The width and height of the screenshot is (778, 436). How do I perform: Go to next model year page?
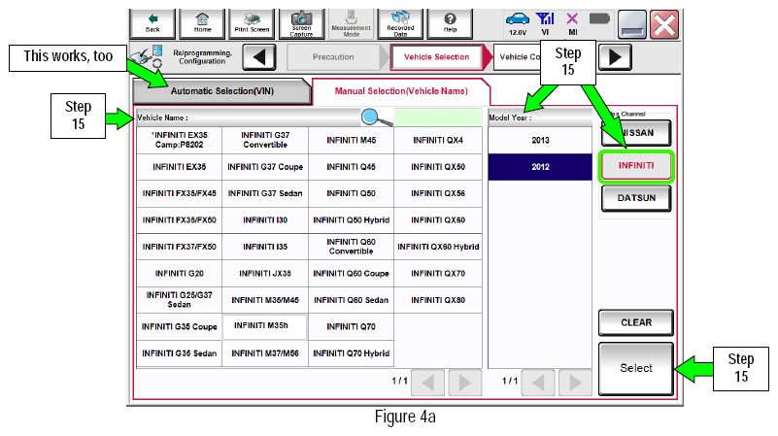pos(575,383)
